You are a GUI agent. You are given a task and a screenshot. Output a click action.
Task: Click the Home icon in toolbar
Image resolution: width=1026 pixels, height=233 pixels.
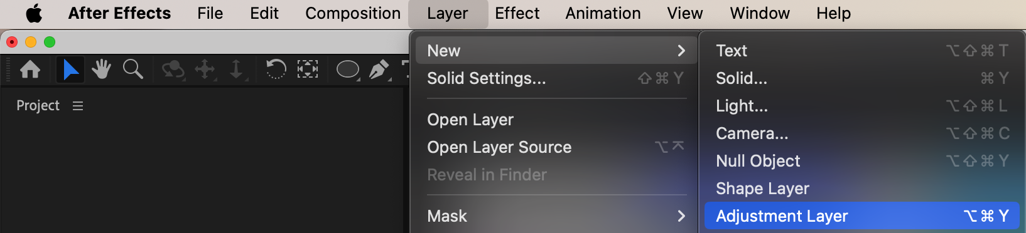(30, 69)
